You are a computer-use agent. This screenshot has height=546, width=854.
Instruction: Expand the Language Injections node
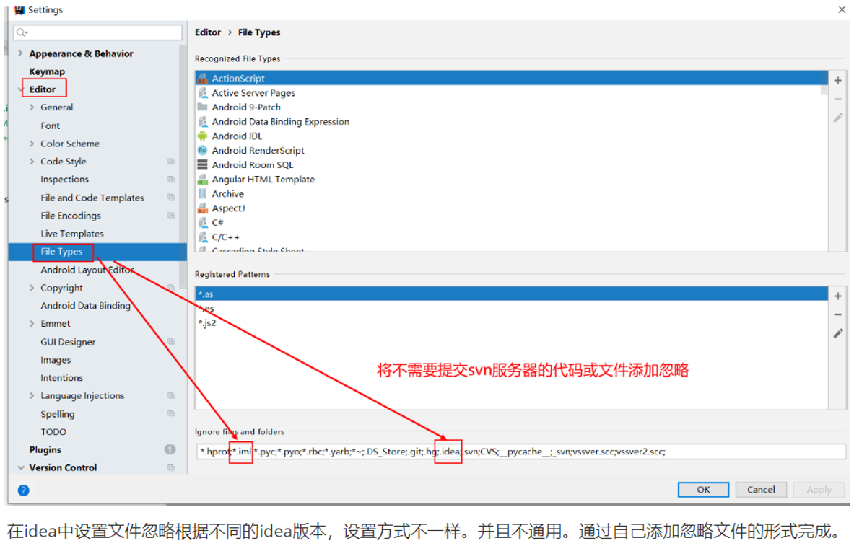tap(32, 396)
